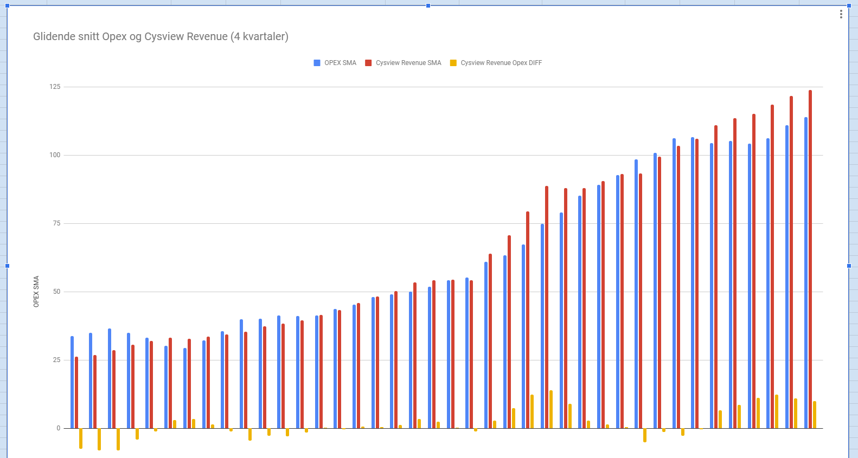Click the top-right chart resize handle
Image resolution: width=858 pixels, height=458 pixels.
(x=849, y=5)
